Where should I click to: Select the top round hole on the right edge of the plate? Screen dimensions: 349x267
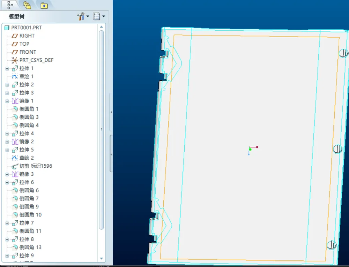(x=343, y=53)
